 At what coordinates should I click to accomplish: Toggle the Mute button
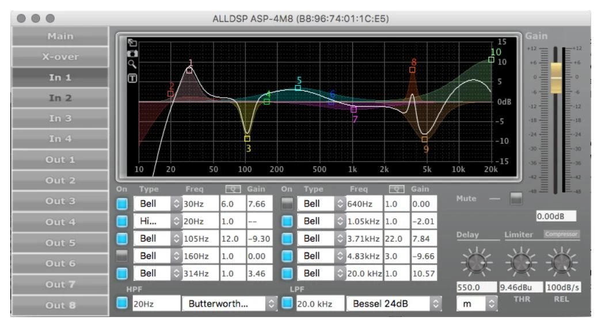pyautogui.click(x=516, y=199)
